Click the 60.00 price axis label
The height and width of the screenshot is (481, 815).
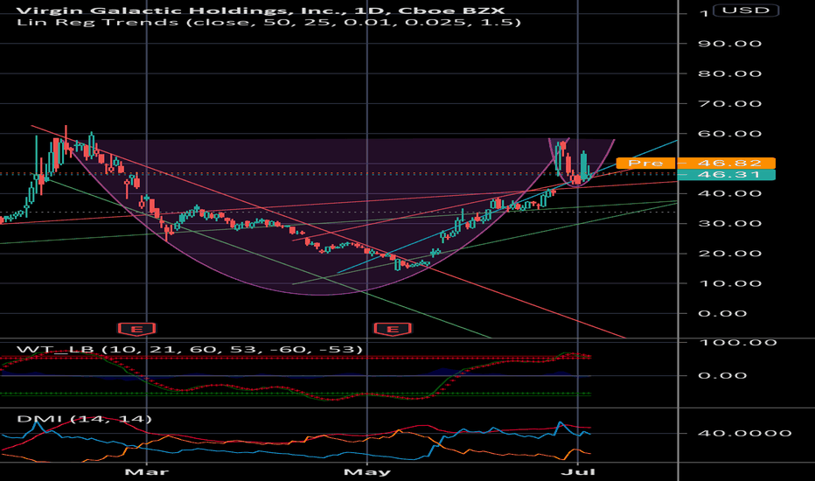coord(730,134)
